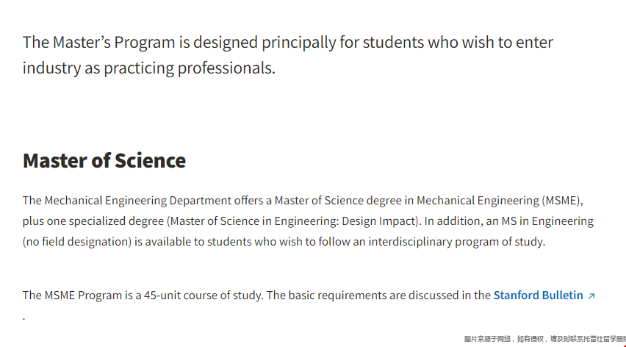Screen dimensions: 626x347
Task: Click the 'Design Impact' phrase
Action: click(x=384, y=221)
